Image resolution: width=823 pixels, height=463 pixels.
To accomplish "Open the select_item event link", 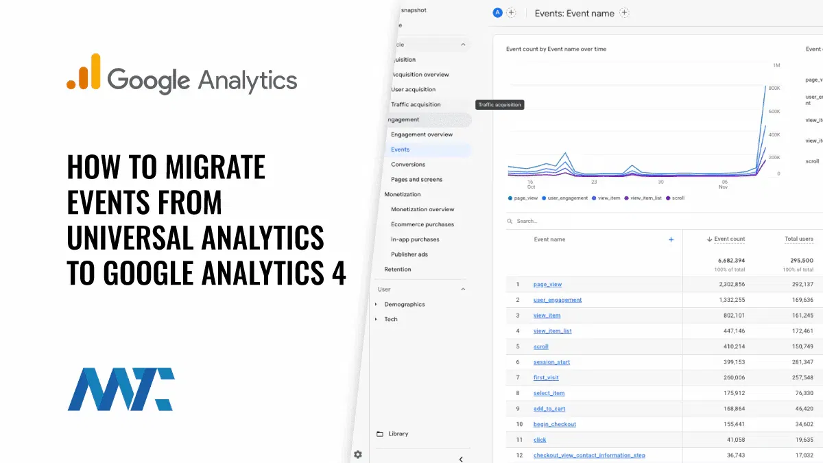I will click(x=549, y=393).
